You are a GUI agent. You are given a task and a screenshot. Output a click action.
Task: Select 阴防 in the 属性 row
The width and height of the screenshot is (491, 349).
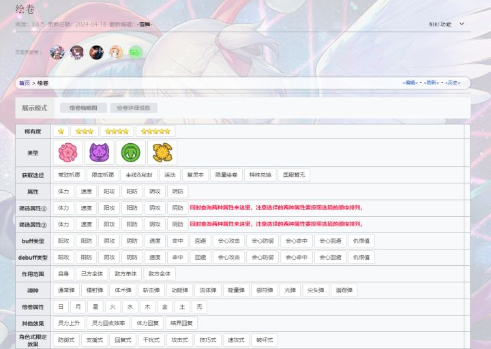click(178, 192)
